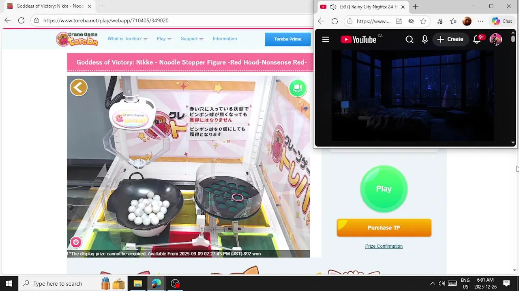Click scroll down arrow on Toreba page
This screenshot has width=519, height=291.
tap(515, 270)
